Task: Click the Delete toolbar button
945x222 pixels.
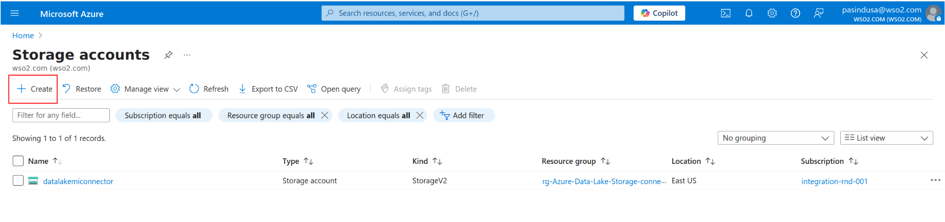Action: (459, 89)
